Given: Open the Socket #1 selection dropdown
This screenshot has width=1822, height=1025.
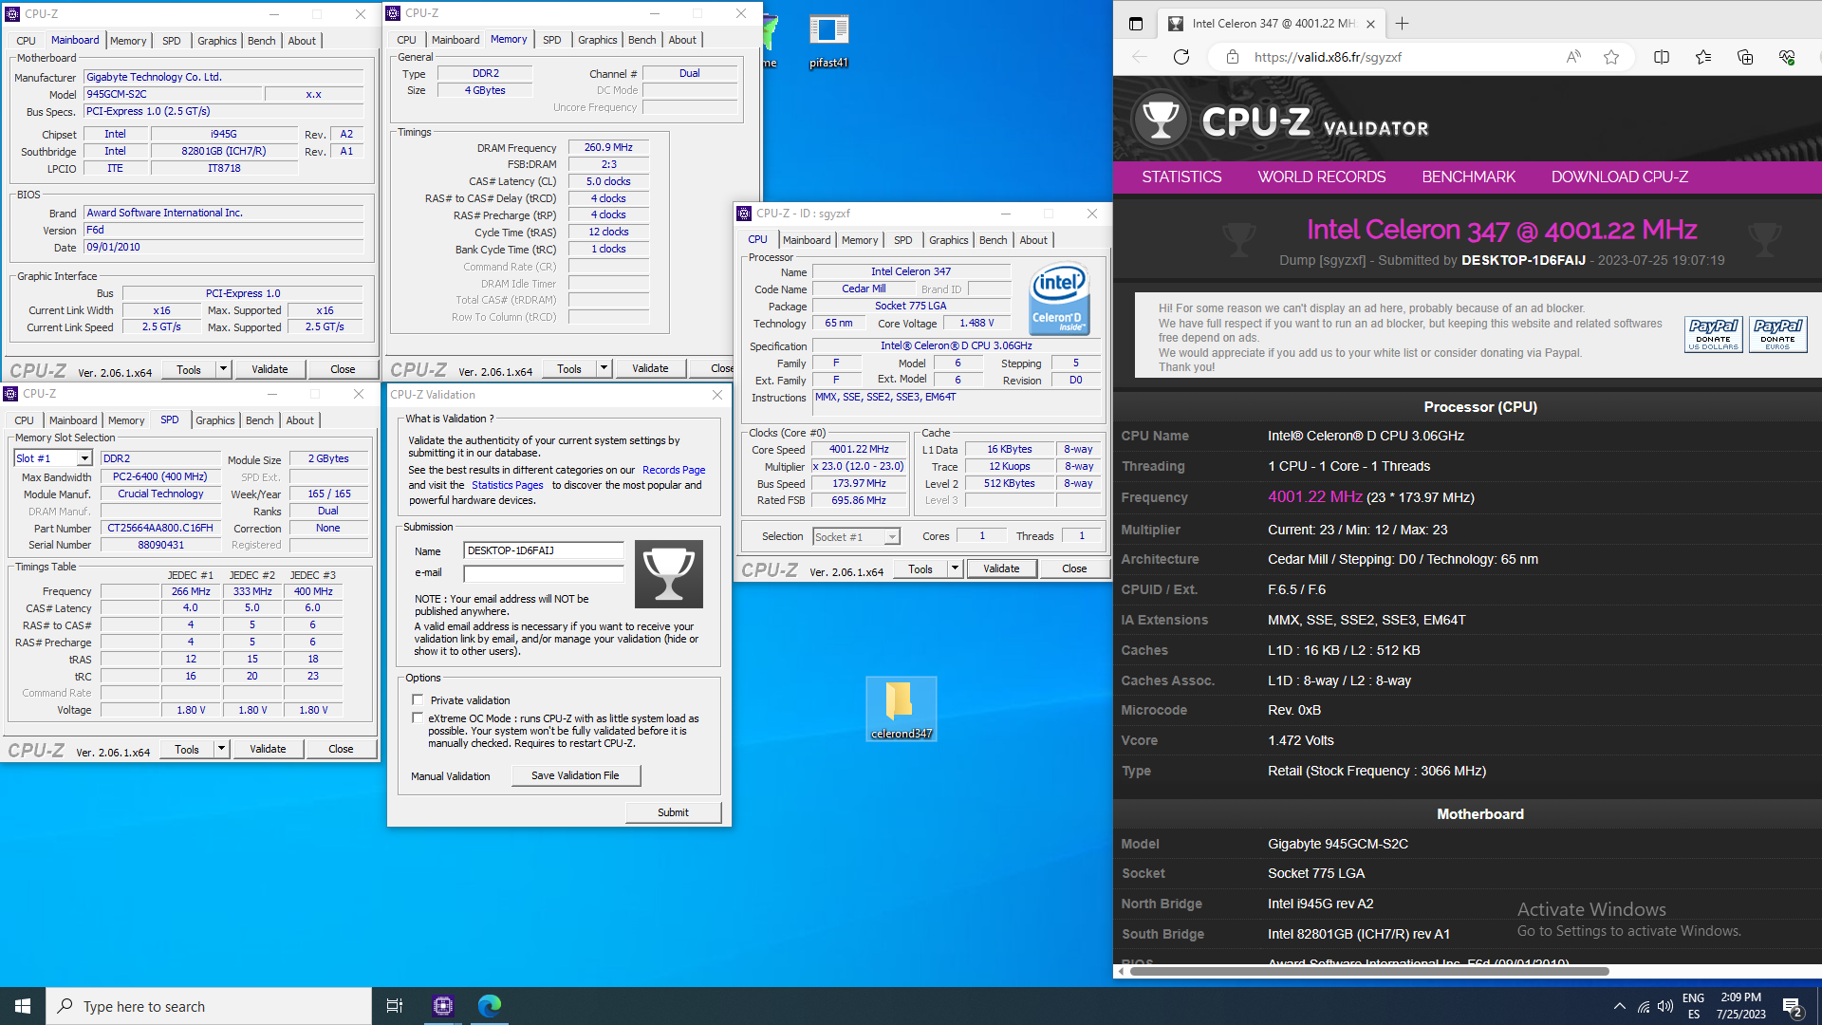Looking at the screenshot, I should tap(892, 537).
